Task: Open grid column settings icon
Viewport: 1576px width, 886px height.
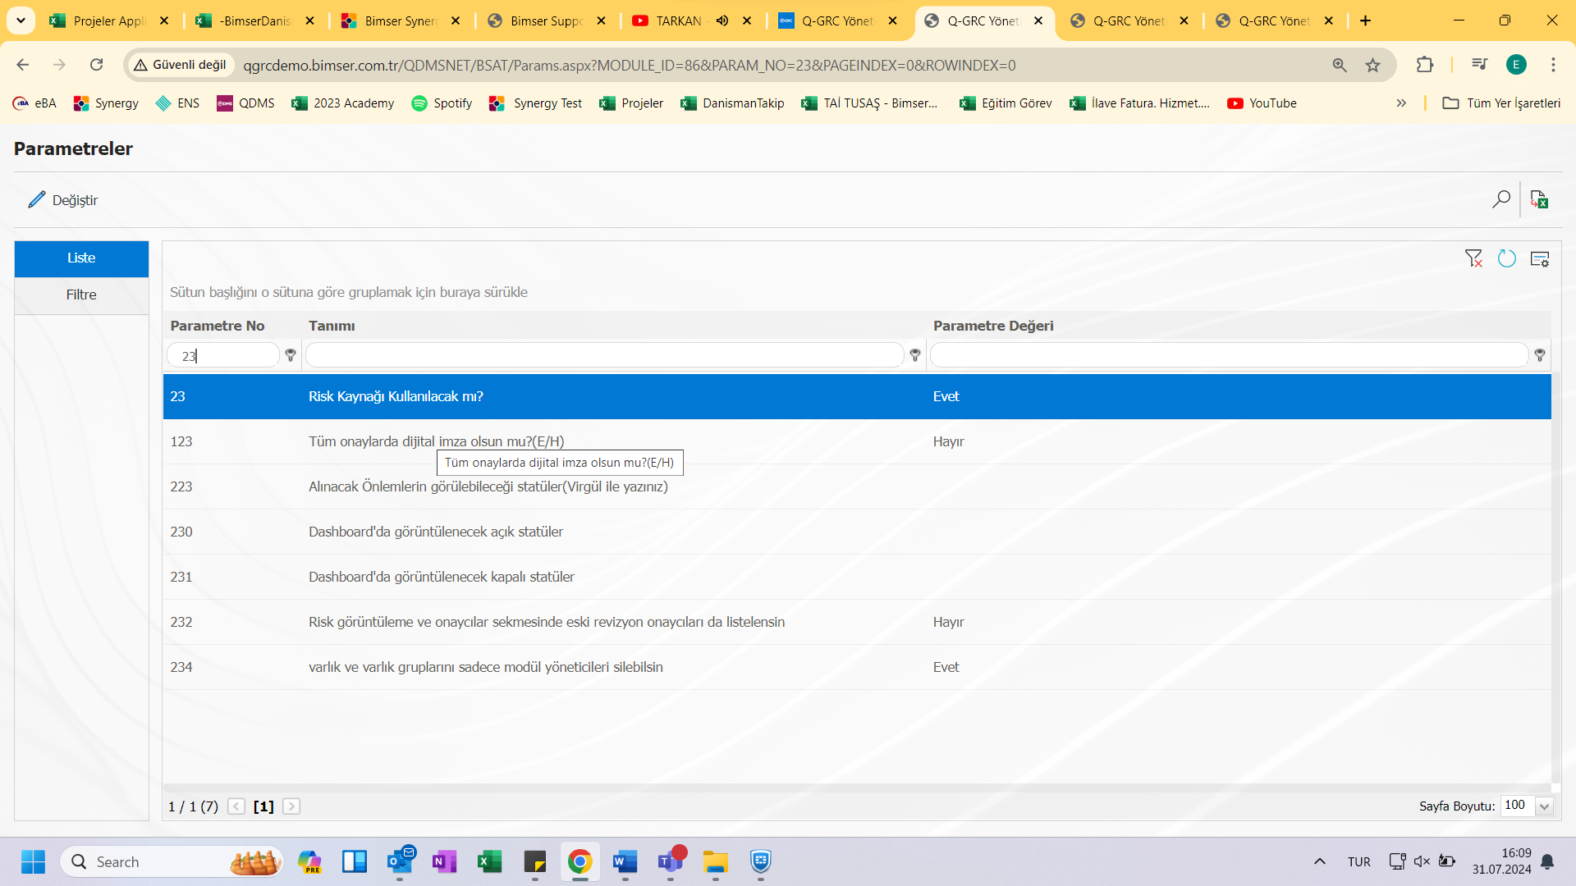Action: (x=1540, y=258)
